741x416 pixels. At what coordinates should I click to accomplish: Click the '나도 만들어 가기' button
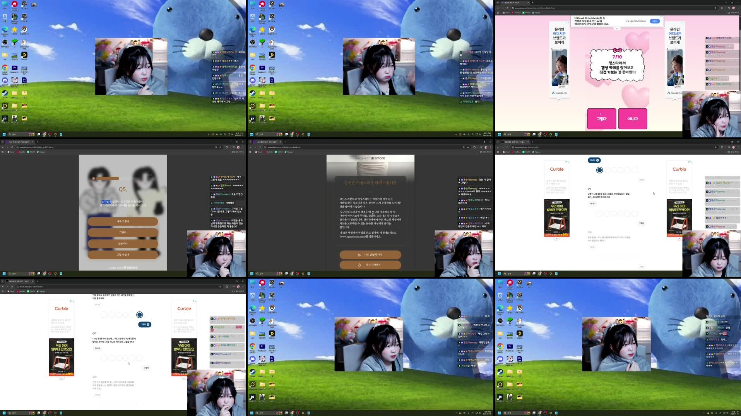point(370,255)
